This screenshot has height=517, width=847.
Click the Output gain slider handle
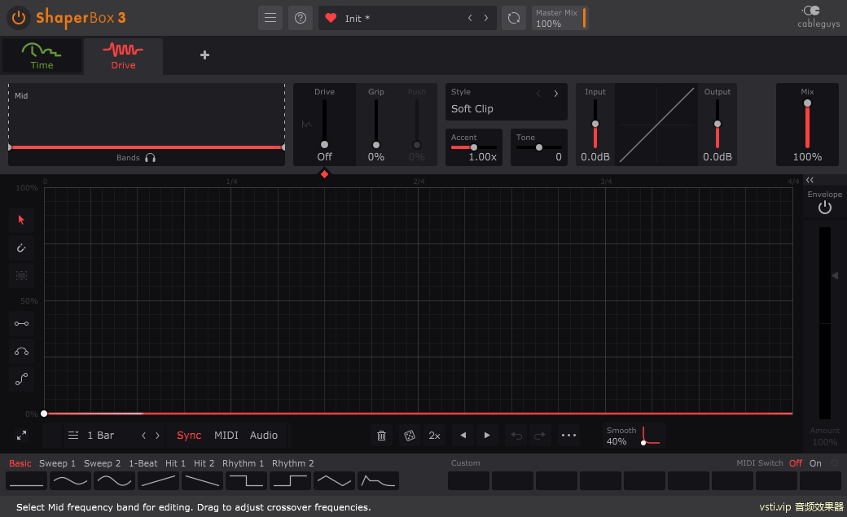click(x=718, y=124)
